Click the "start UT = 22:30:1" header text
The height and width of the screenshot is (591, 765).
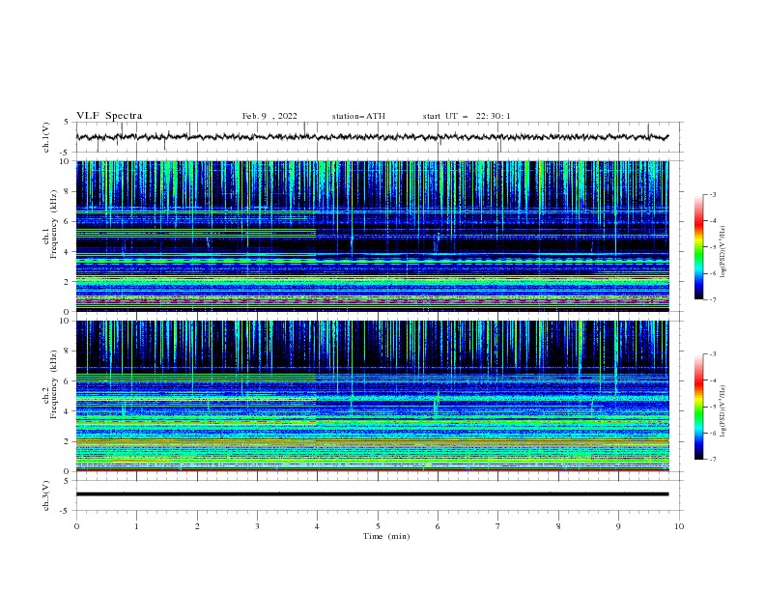467,116
